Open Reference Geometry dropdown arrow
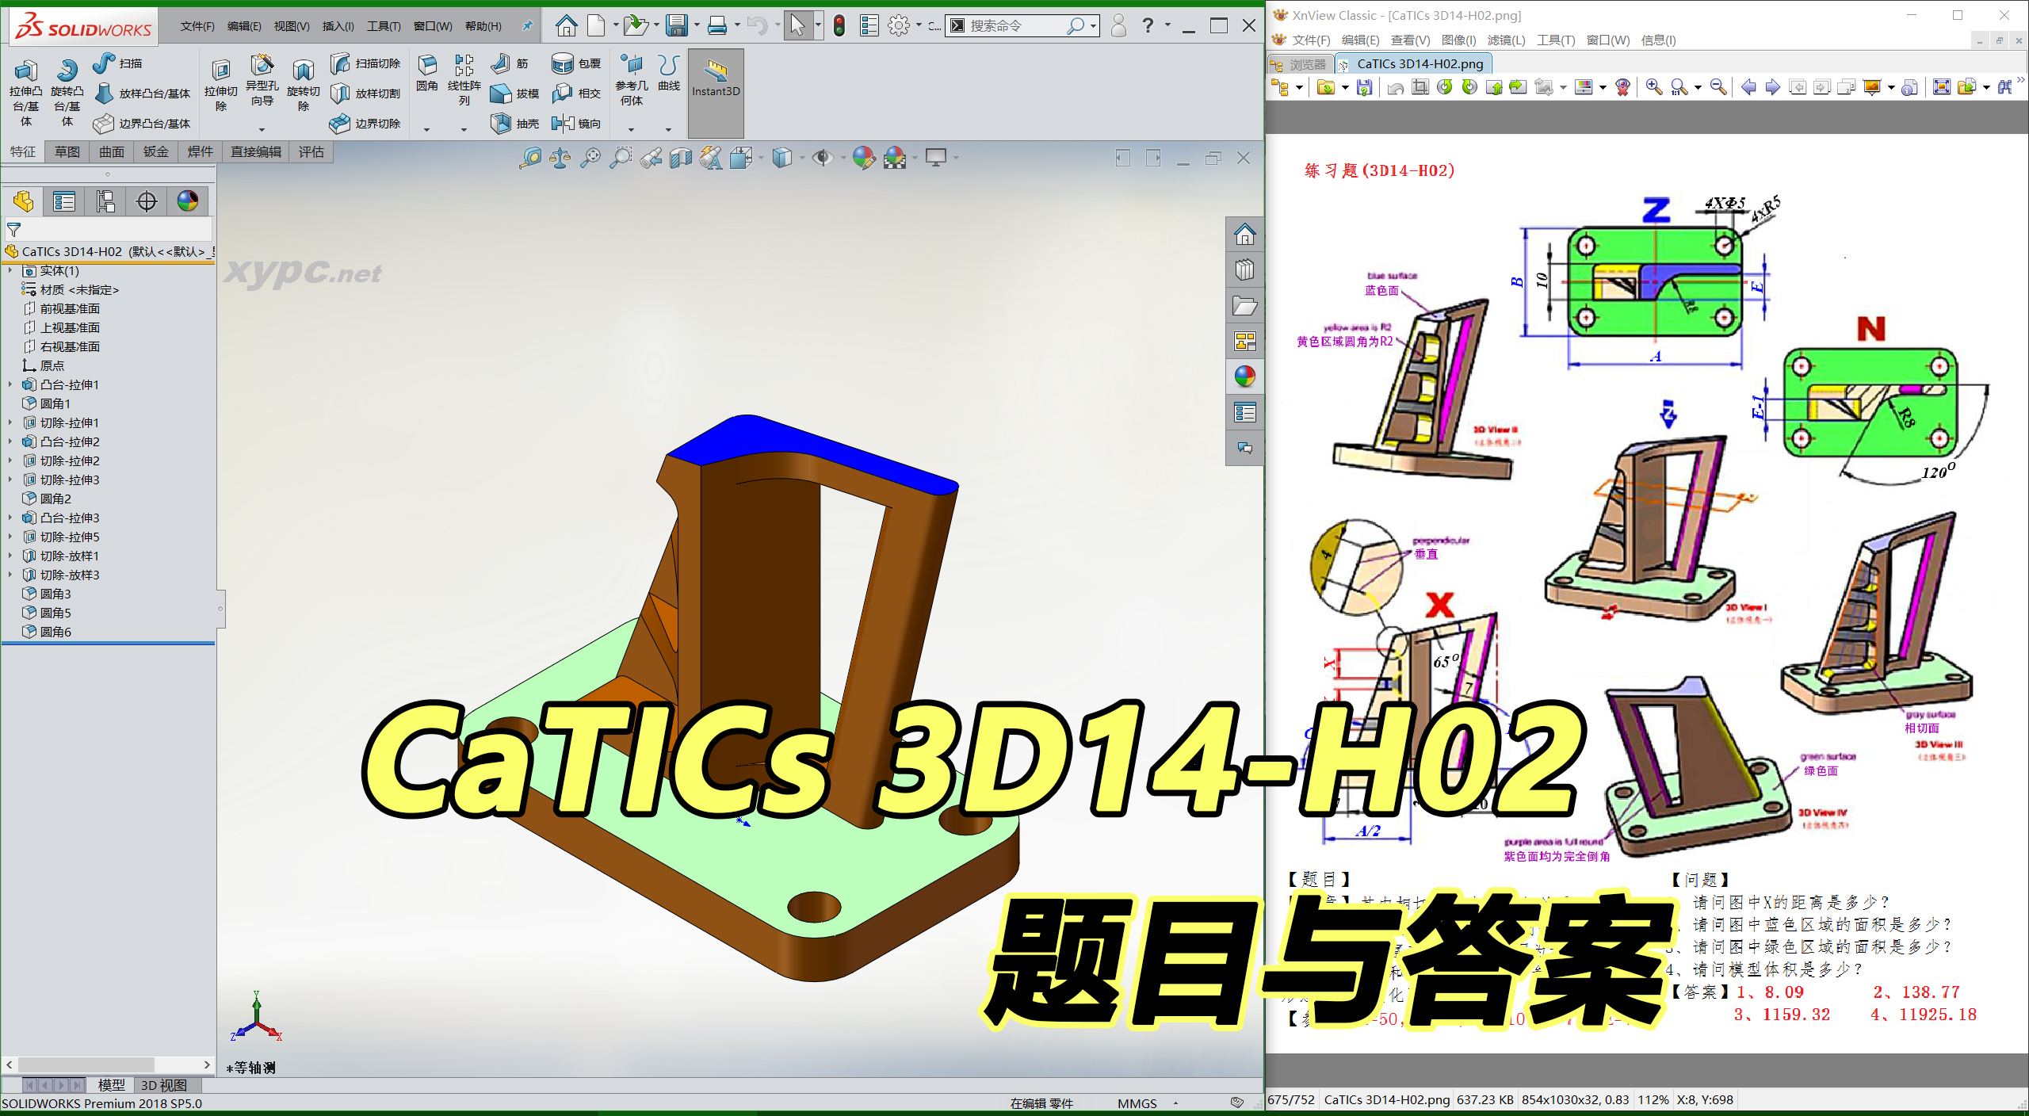 pyautogui.click(x=632, y=129)
